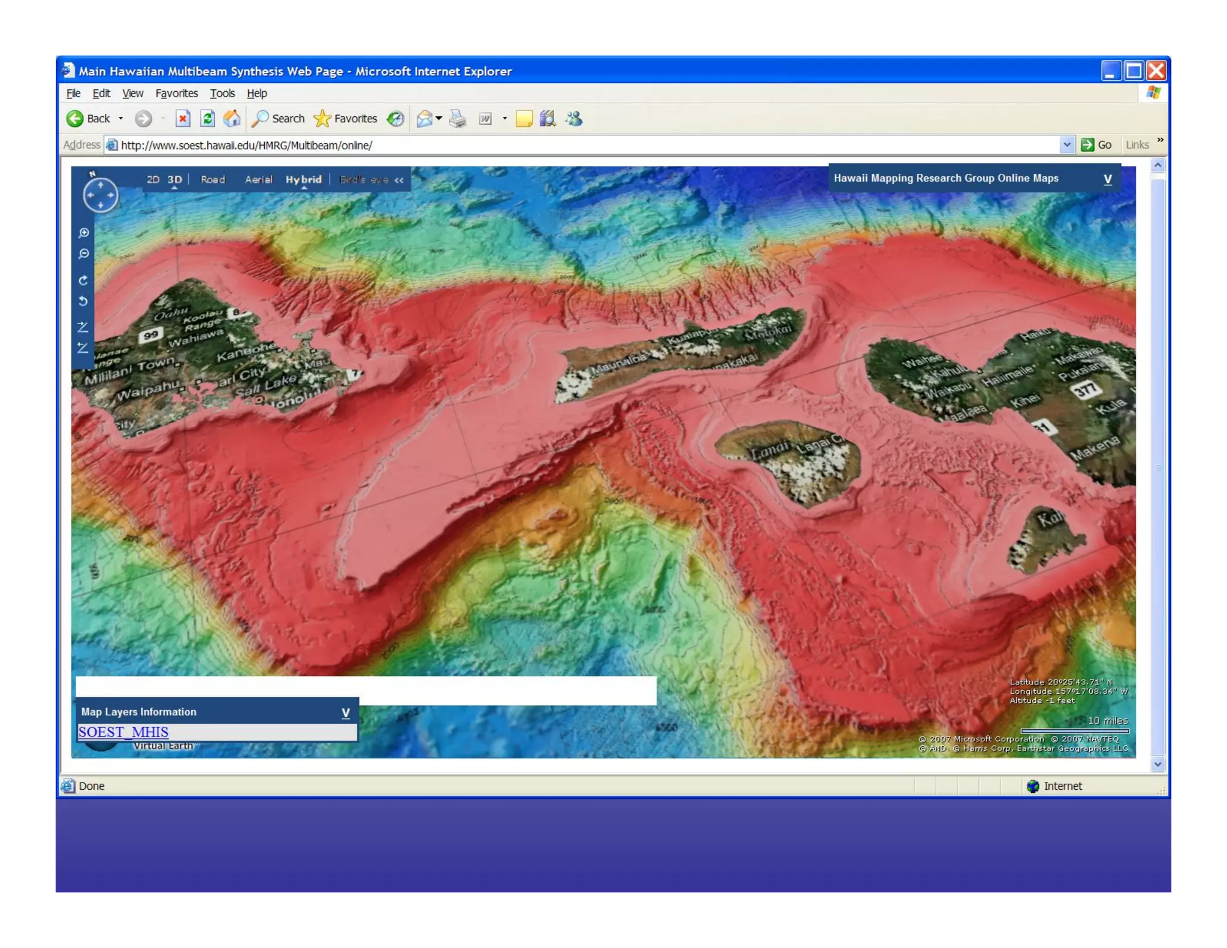Open the address bar dropdown arrow
The height and width of the screenshot is (948, 1227).
pos(1066,144)
